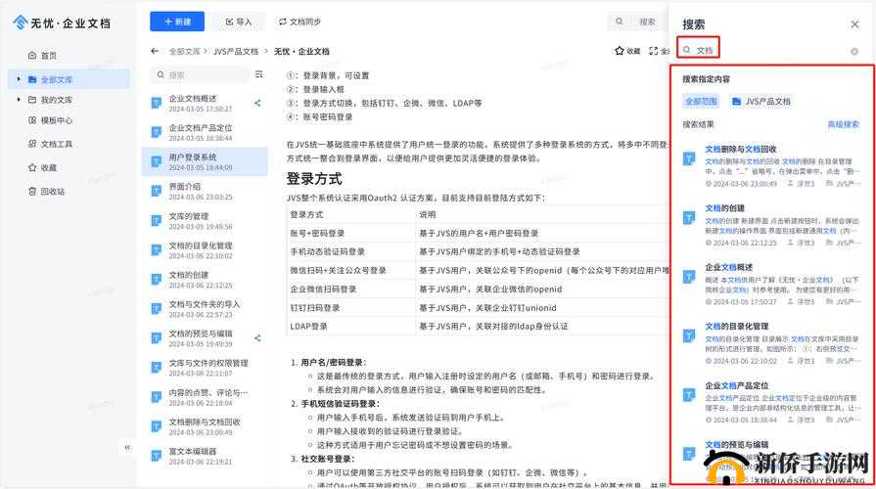The height and width of the screenshot is (489, 876).
Task: Click the document list search field
Action: click(x=200, y=74)
